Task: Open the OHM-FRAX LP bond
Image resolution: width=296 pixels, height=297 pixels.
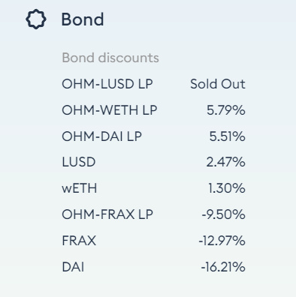Action: pyautogui.click(x=153, y=214)
